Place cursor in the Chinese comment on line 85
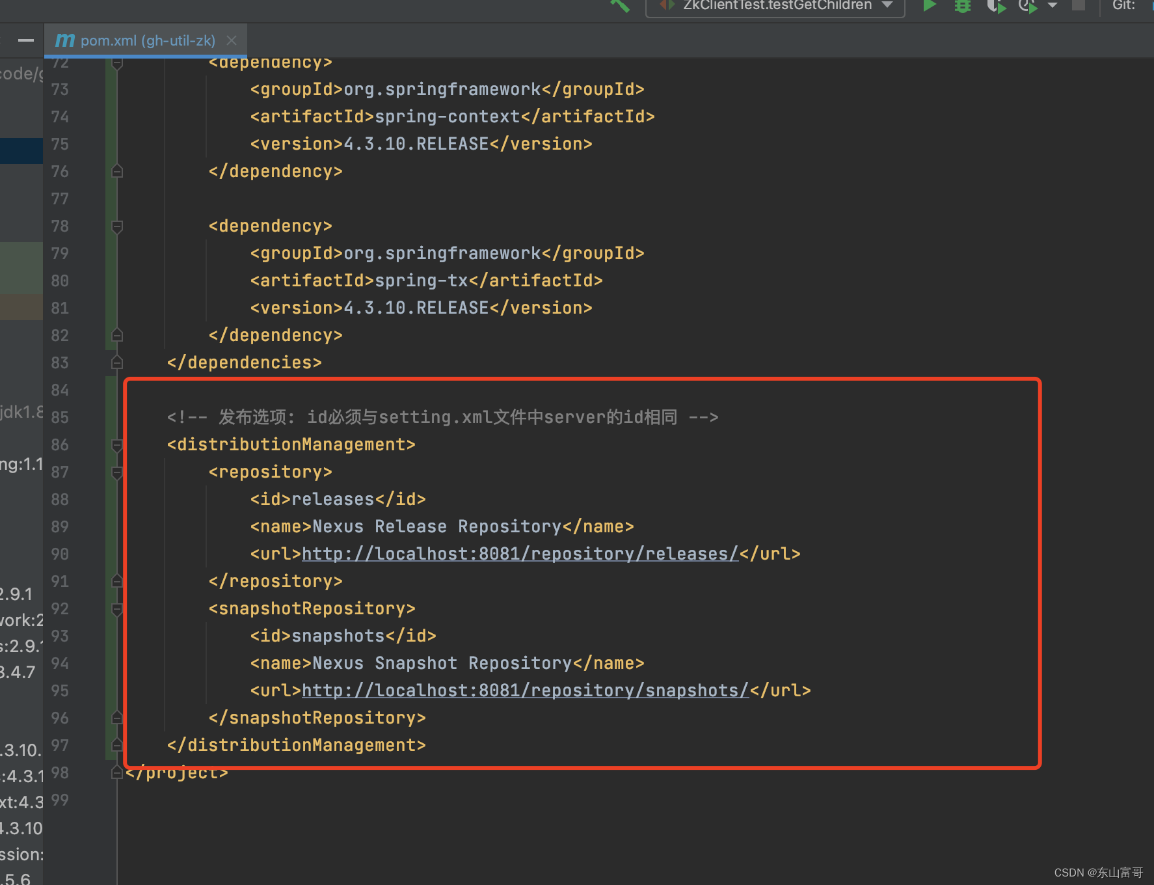Image resolution: width=1154 pixels, height=885 pixels. point(442,417)
